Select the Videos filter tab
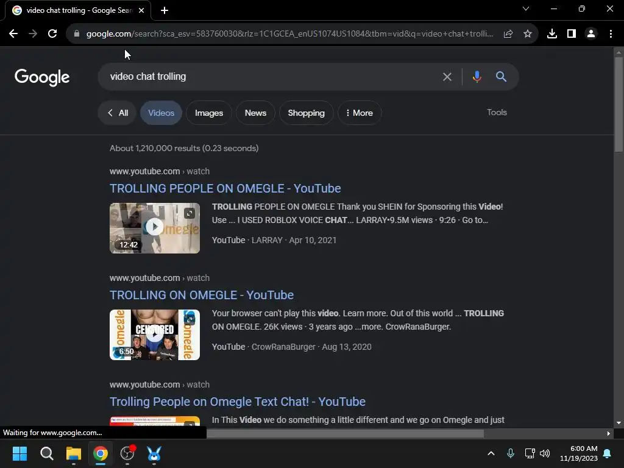This screenshot has height=468, width=624. [x=161, y=113]
